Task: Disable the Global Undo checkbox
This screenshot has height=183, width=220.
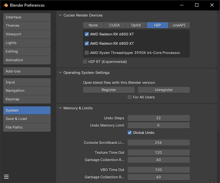Action: tap(130, 133)
